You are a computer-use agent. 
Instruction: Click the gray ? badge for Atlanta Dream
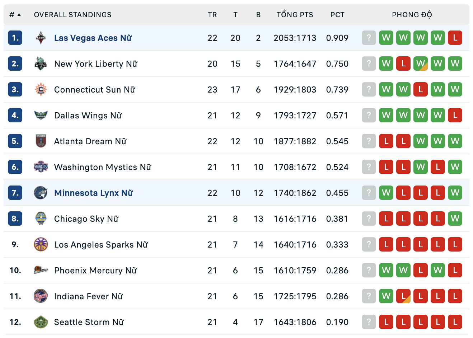coord(369,141)
